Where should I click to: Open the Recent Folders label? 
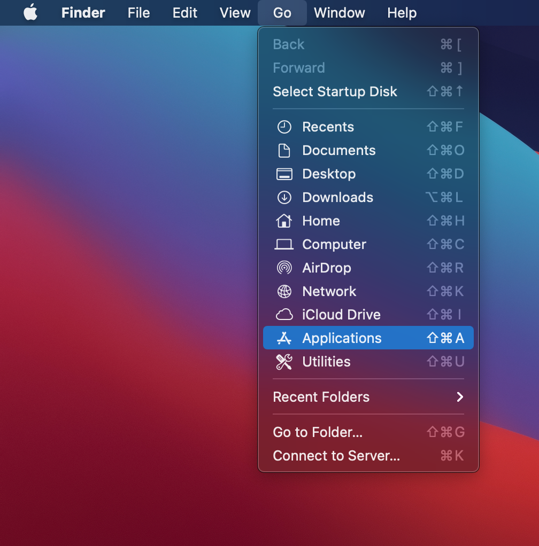click(x=321, y=397)
